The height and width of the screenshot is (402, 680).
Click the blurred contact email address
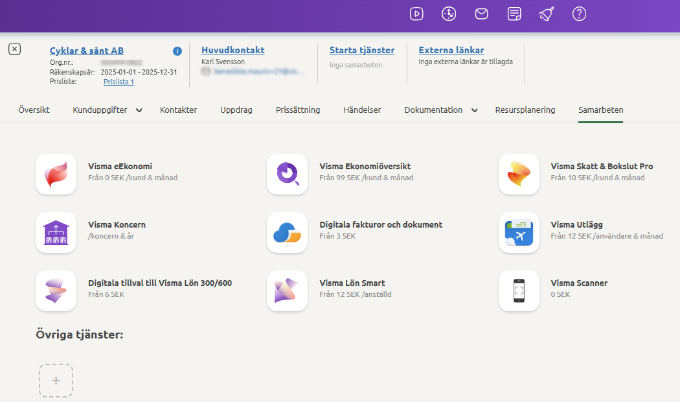pos(258,71)
